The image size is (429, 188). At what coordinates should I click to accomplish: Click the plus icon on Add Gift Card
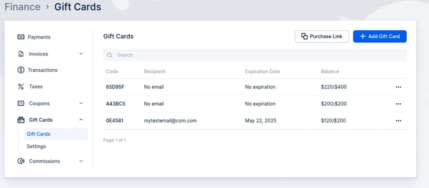(x=362, y=37)
